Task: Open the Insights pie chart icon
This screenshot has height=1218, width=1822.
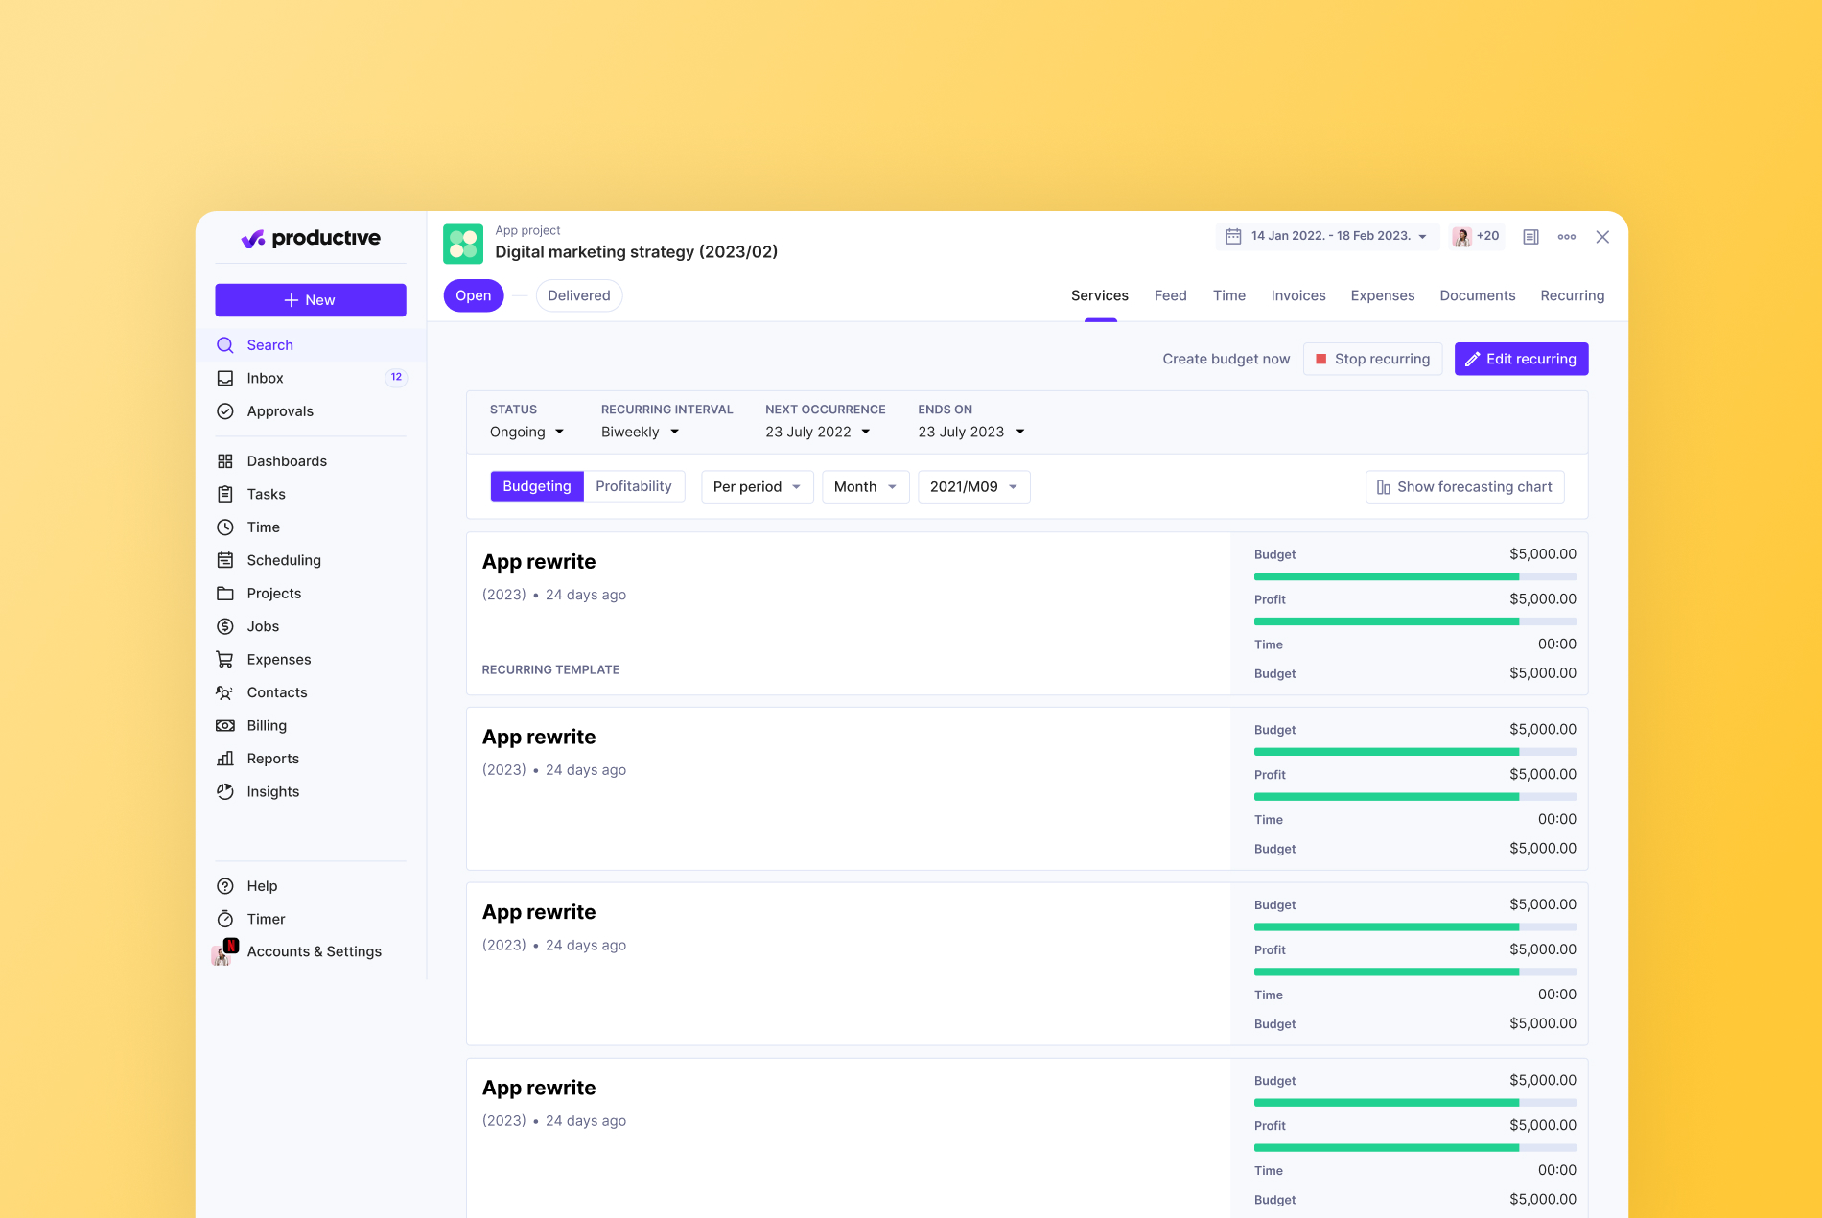Action: [x=225, y=791]
